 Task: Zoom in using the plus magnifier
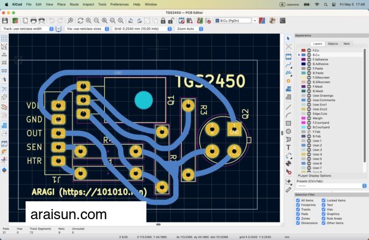(89, 21)
